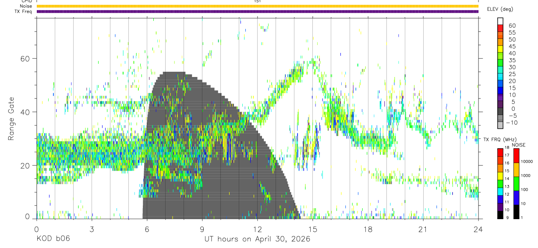Screen dimensions: 538x248
Task: Click the '40' value on ELEV scale
Action: [512, 53]
